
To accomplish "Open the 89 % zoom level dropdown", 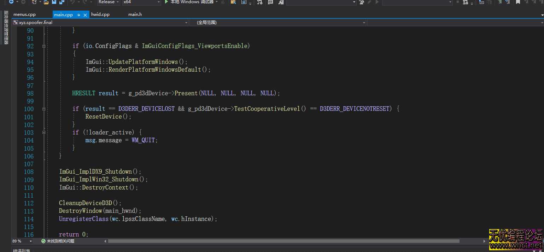I will point(31,241).
